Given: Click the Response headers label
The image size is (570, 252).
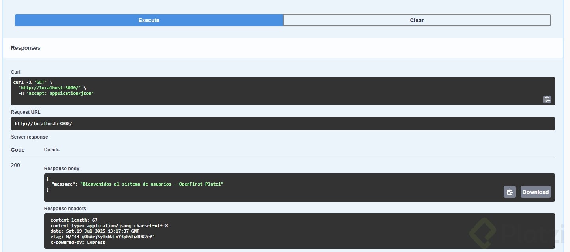Looking at the screenshot, I should (65, 209).
